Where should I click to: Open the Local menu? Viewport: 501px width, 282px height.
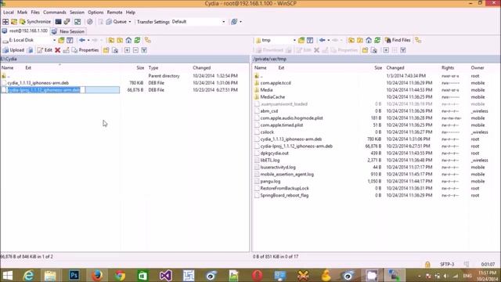tap(9, 13)
